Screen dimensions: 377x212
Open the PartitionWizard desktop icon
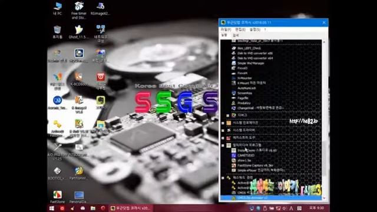[78, 174]
